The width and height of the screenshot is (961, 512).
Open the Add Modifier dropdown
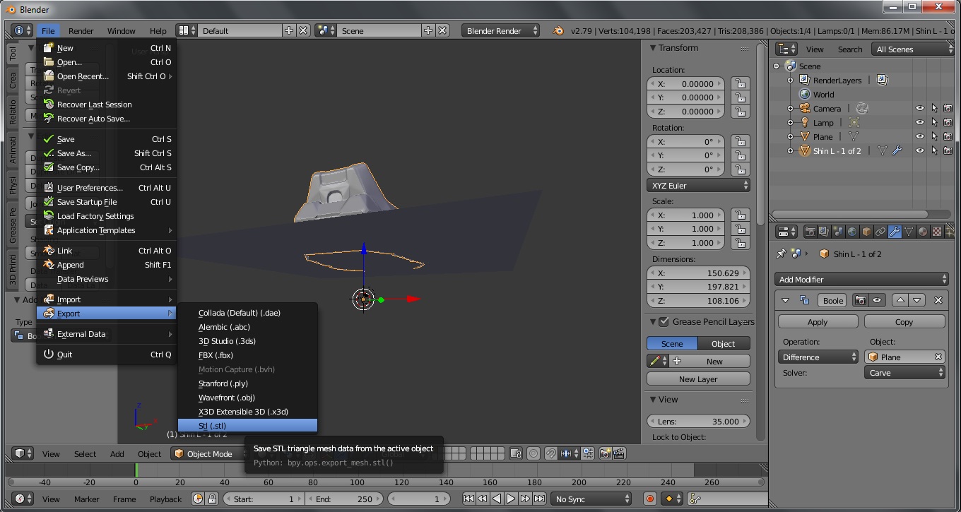pyautogui.click(x=861, y=279)
